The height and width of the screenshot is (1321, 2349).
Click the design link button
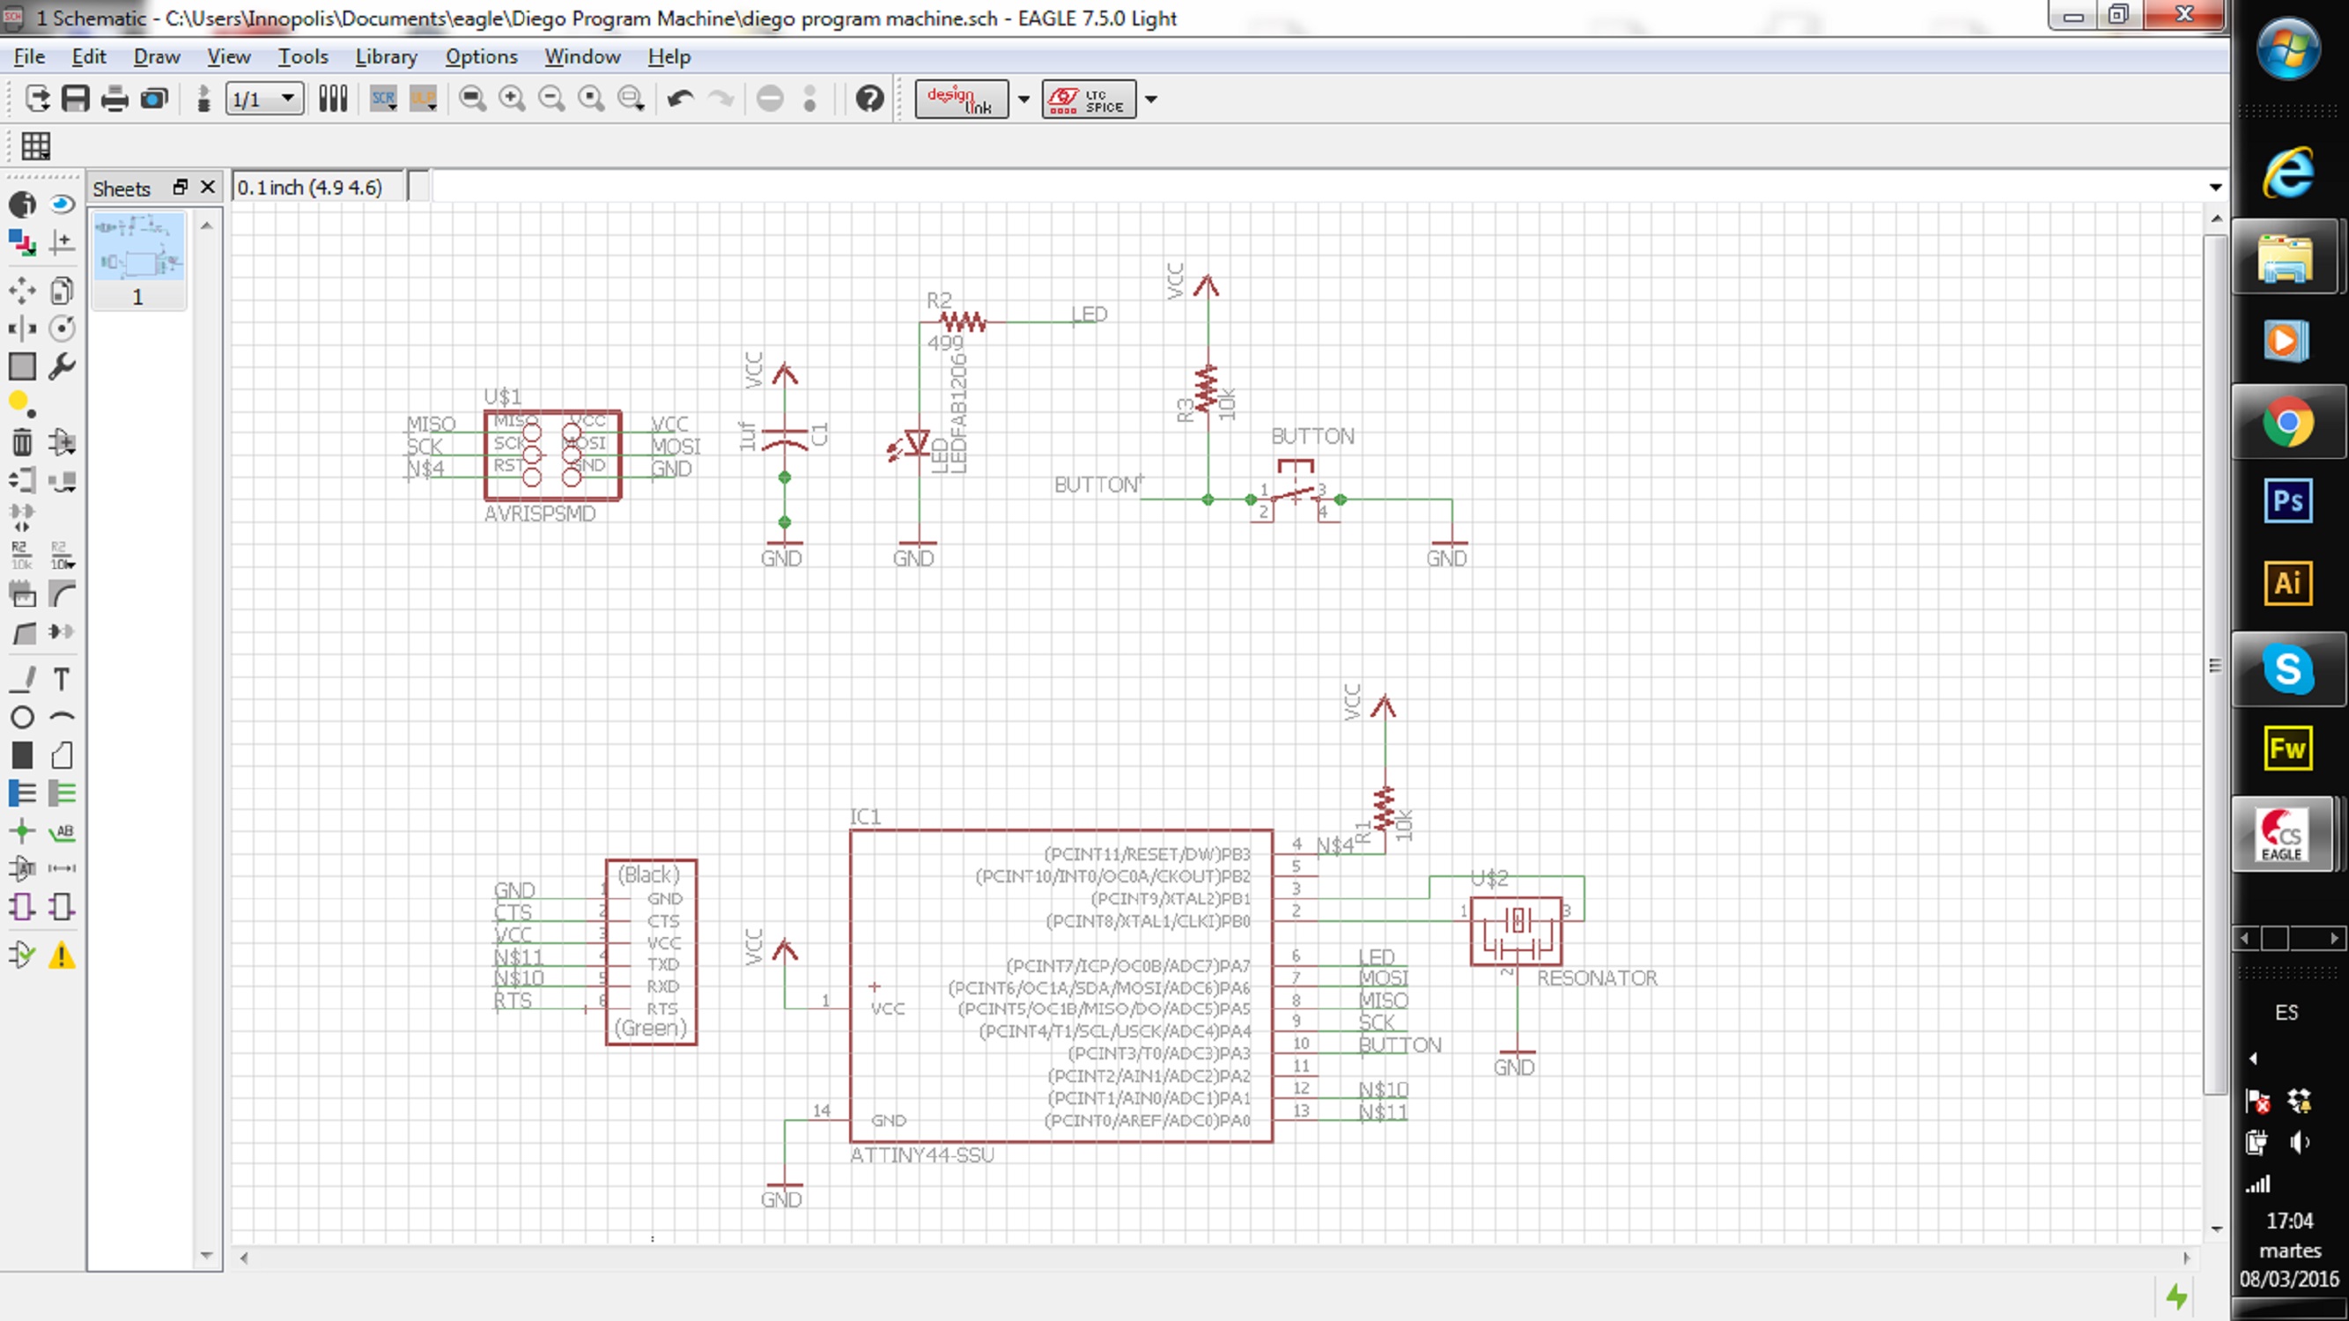(961, 99)
